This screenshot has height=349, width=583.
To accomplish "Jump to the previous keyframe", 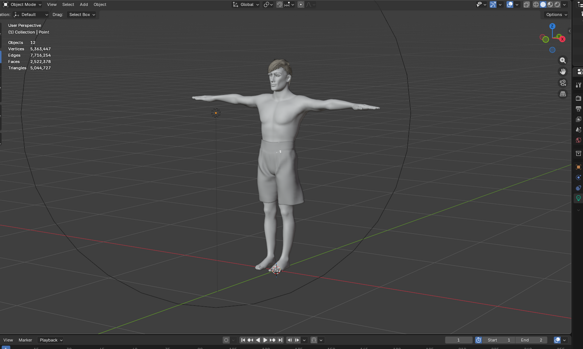I will [x=250, y=340].
